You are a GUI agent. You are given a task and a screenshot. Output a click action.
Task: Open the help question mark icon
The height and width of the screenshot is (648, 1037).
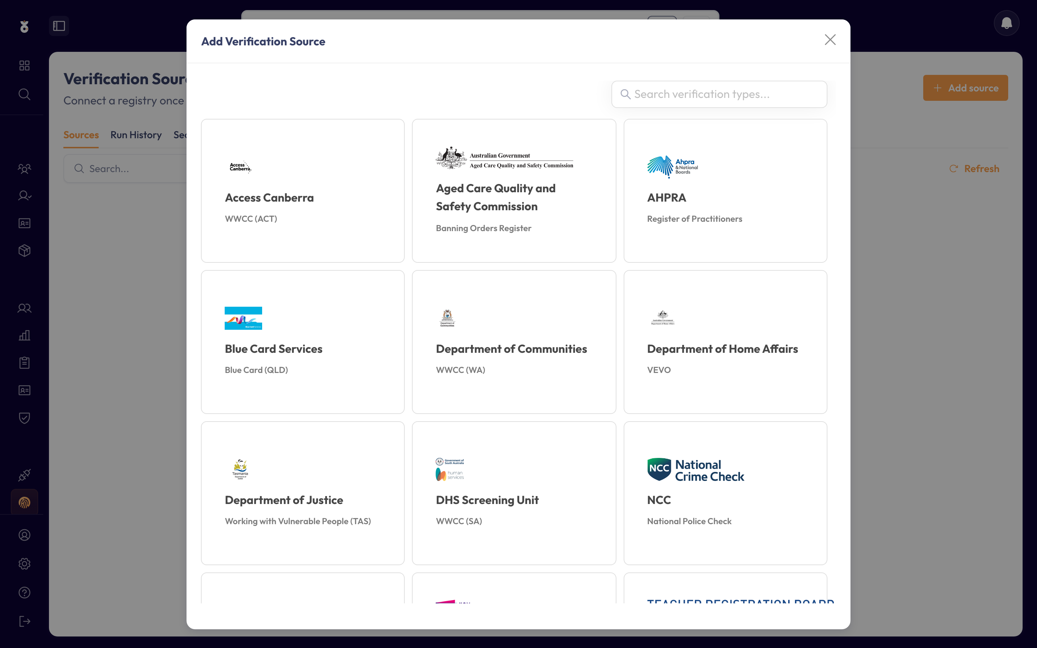24,593
